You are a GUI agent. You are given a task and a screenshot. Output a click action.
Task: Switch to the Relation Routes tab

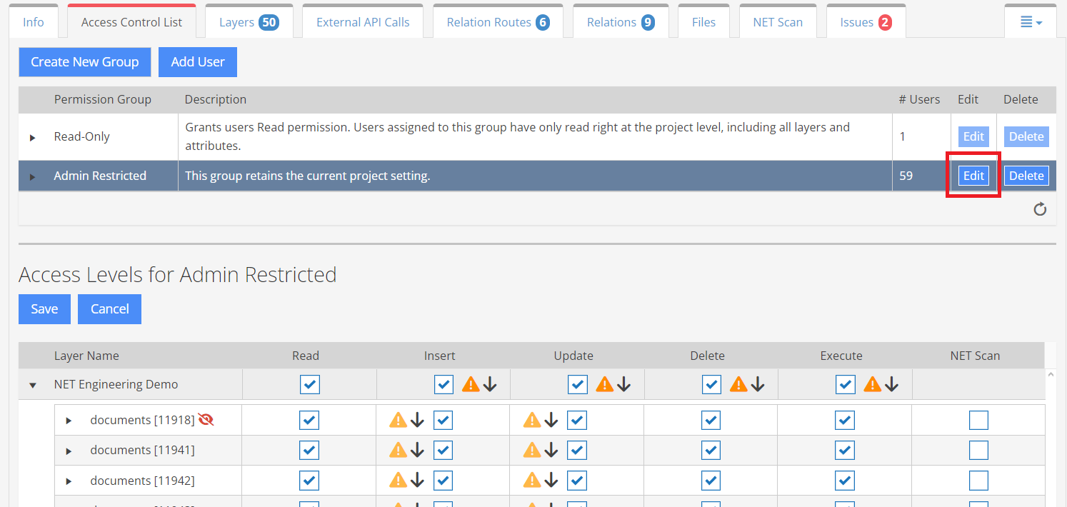coord(497,22)
